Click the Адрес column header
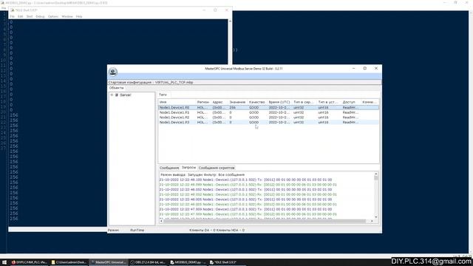Image resolution: width=473 pixels, height=266 pixels. [x=218, y=102]
